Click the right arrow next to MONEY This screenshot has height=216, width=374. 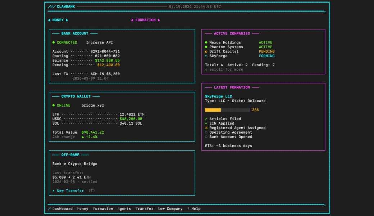point(67,20)
